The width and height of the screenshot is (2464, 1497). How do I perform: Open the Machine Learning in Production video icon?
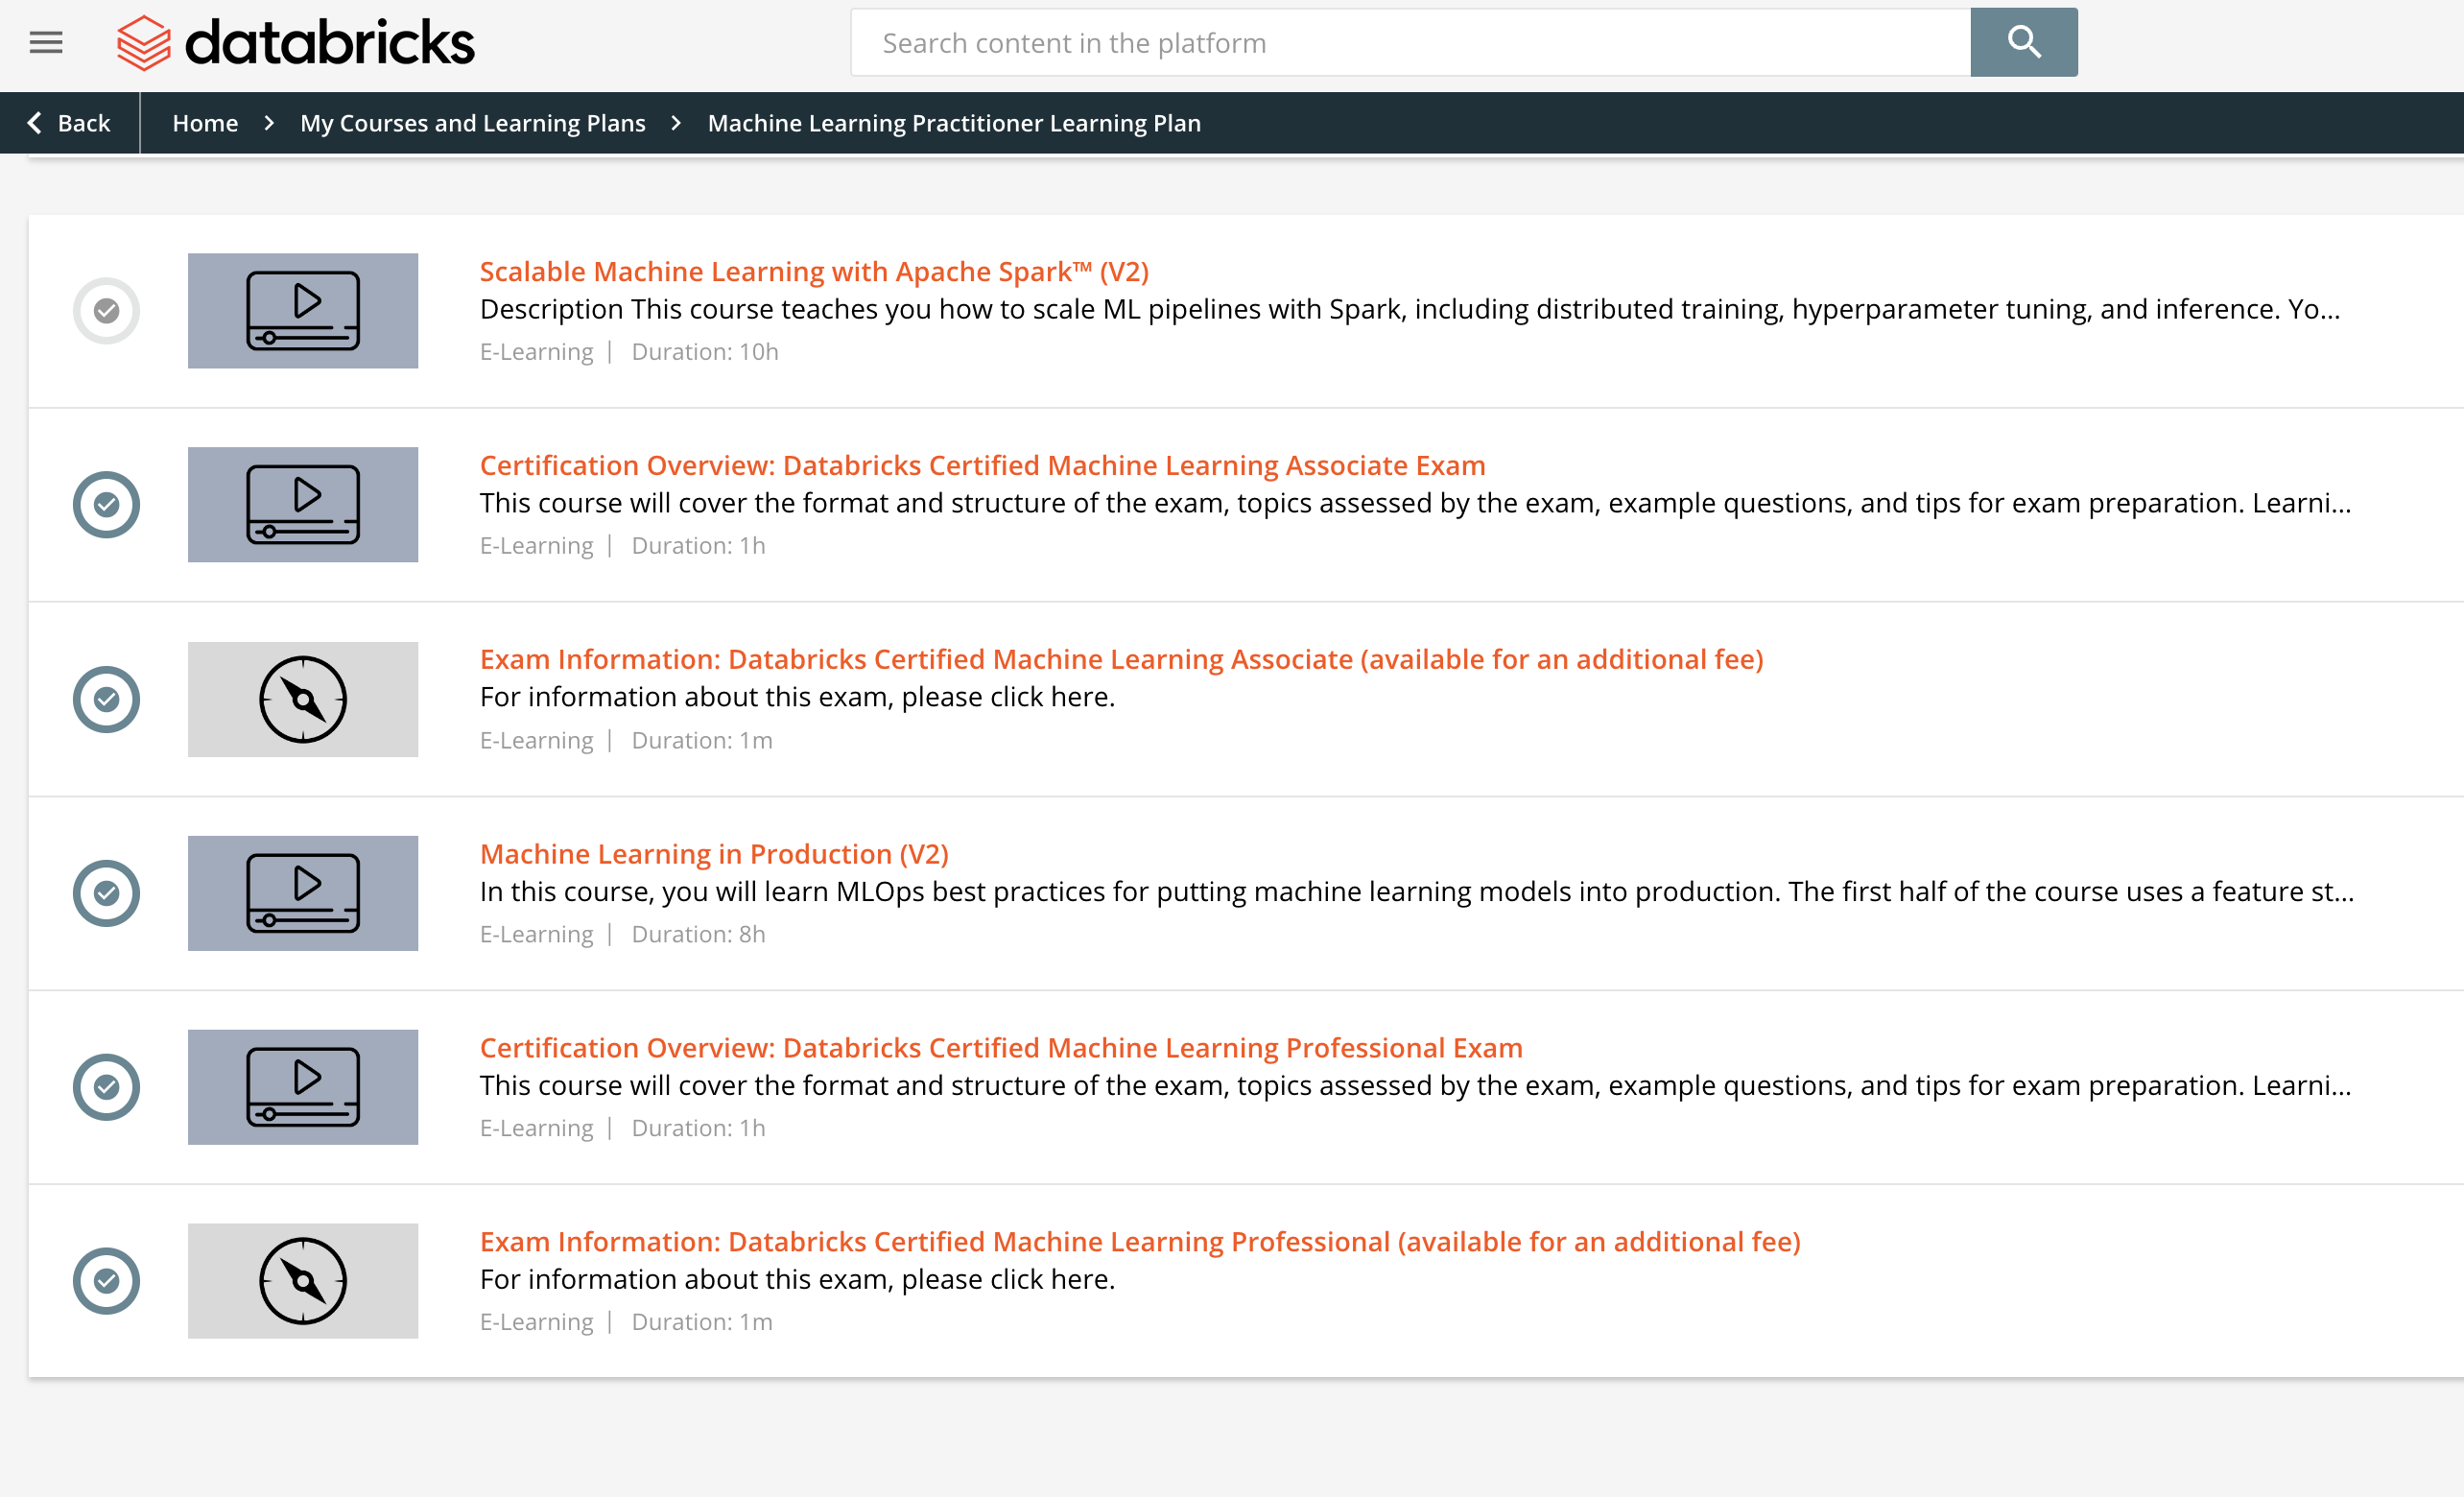click(x=302, y=892)
